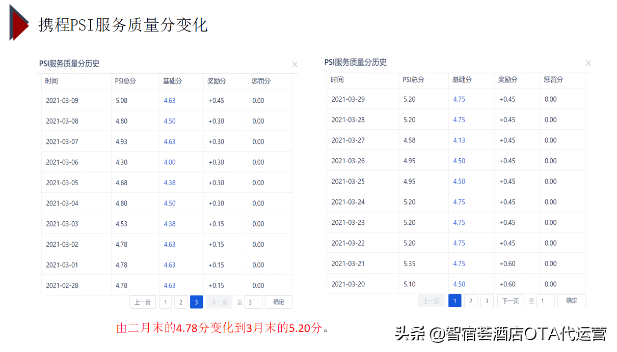Click 惩罚分 column header in left table

(261, 81)
